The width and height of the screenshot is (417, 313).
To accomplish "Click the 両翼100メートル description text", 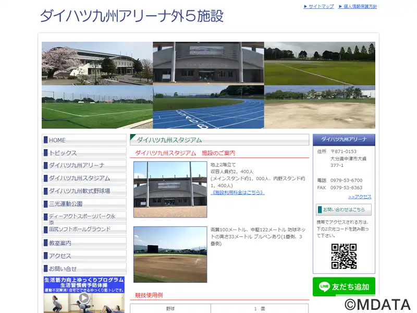I will tap(258, 236).
